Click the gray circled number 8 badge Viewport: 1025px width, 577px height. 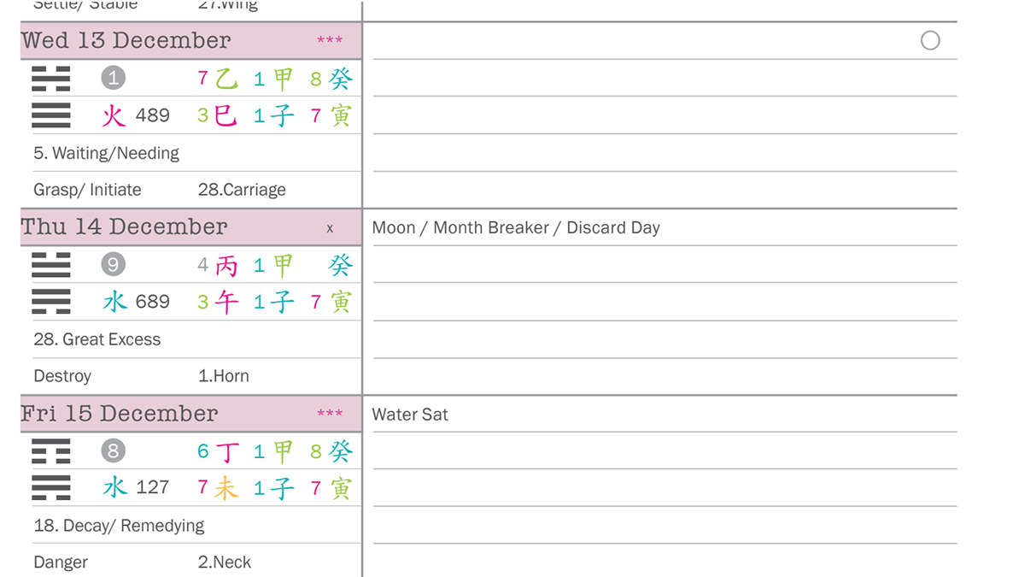[113, 450]
